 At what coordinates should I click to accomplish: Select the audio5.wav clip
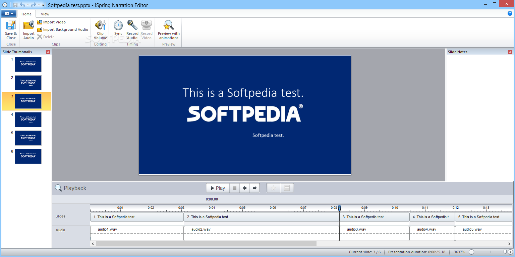pyautogui.click(x=483, y=233)
